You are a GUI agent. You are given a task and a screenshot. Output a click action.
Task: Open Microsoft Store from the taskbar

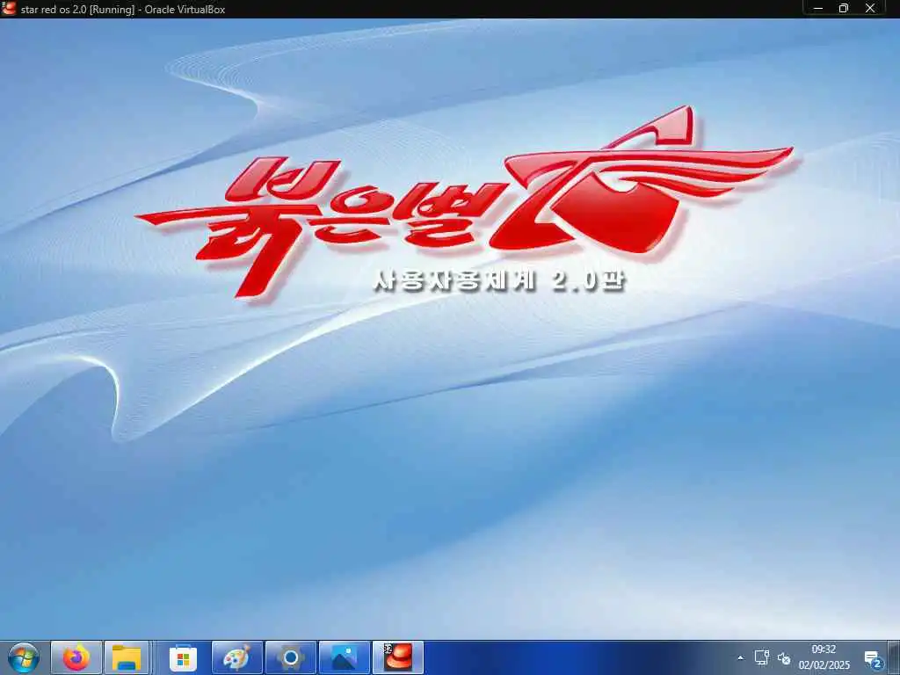click(183, 657)
